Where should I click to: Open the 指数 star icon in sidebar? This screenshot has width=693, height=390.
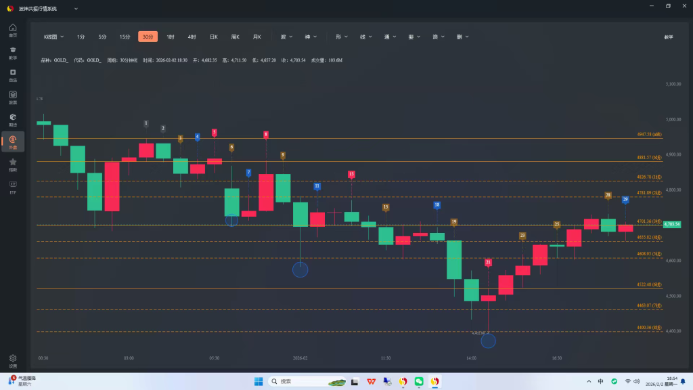13,164
